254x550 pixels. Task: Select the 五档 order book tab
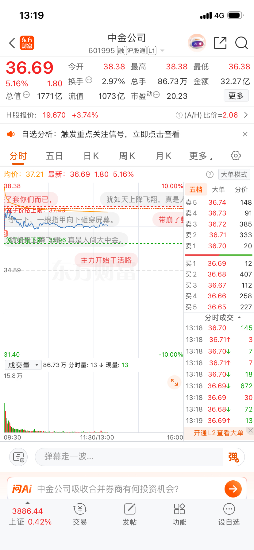click(x=196, y=190)
